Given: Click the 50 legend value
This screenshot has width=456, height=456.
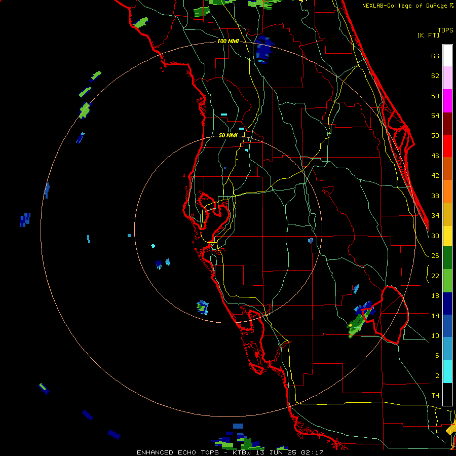Looking at the screenshot, I should click(435, 136).
